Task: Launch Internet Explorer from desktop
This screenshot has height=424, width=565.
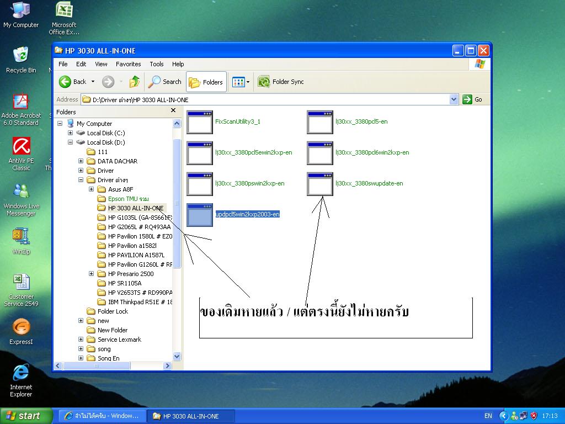Action: [x=21, y=381]
